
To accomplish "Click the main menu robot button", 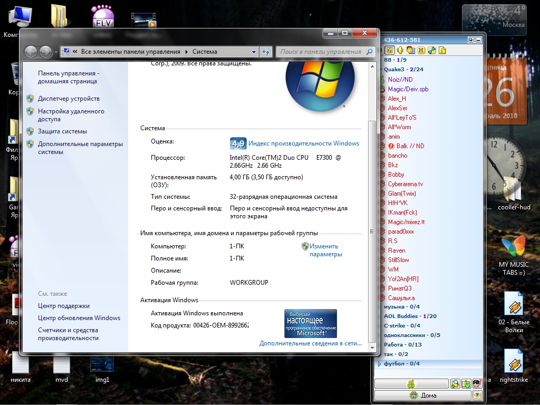I will point(411,384).
